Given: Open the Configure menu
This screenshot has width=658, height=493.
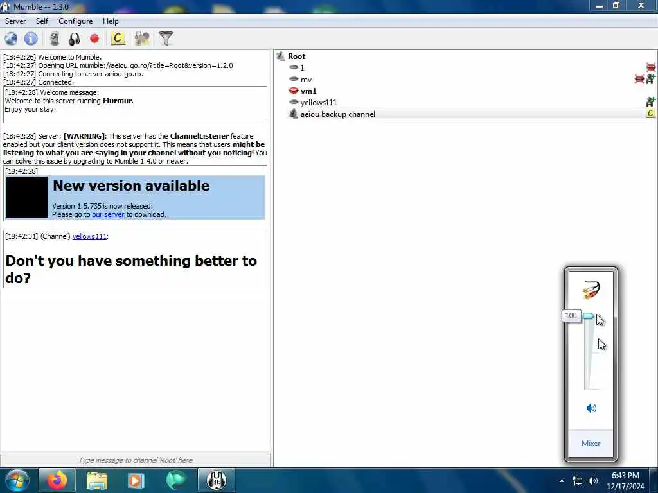Looking at the screenshot, I should (76, 21).
